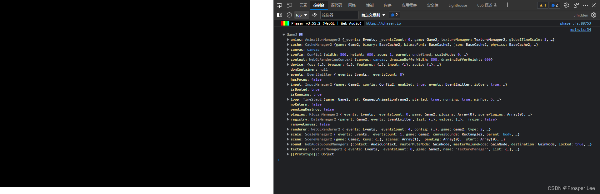This screenshot has width=600, height=194.
Task: Open the 自定义级别 log level dropdown
Action: (x=373, y=15)
